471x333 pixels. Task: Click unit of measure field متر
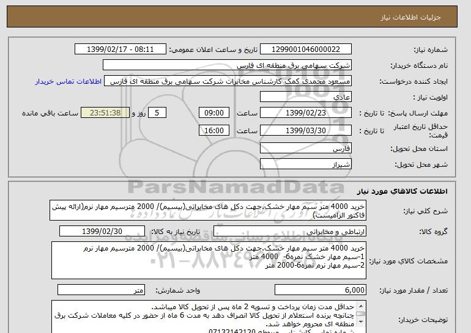point(101,290)
